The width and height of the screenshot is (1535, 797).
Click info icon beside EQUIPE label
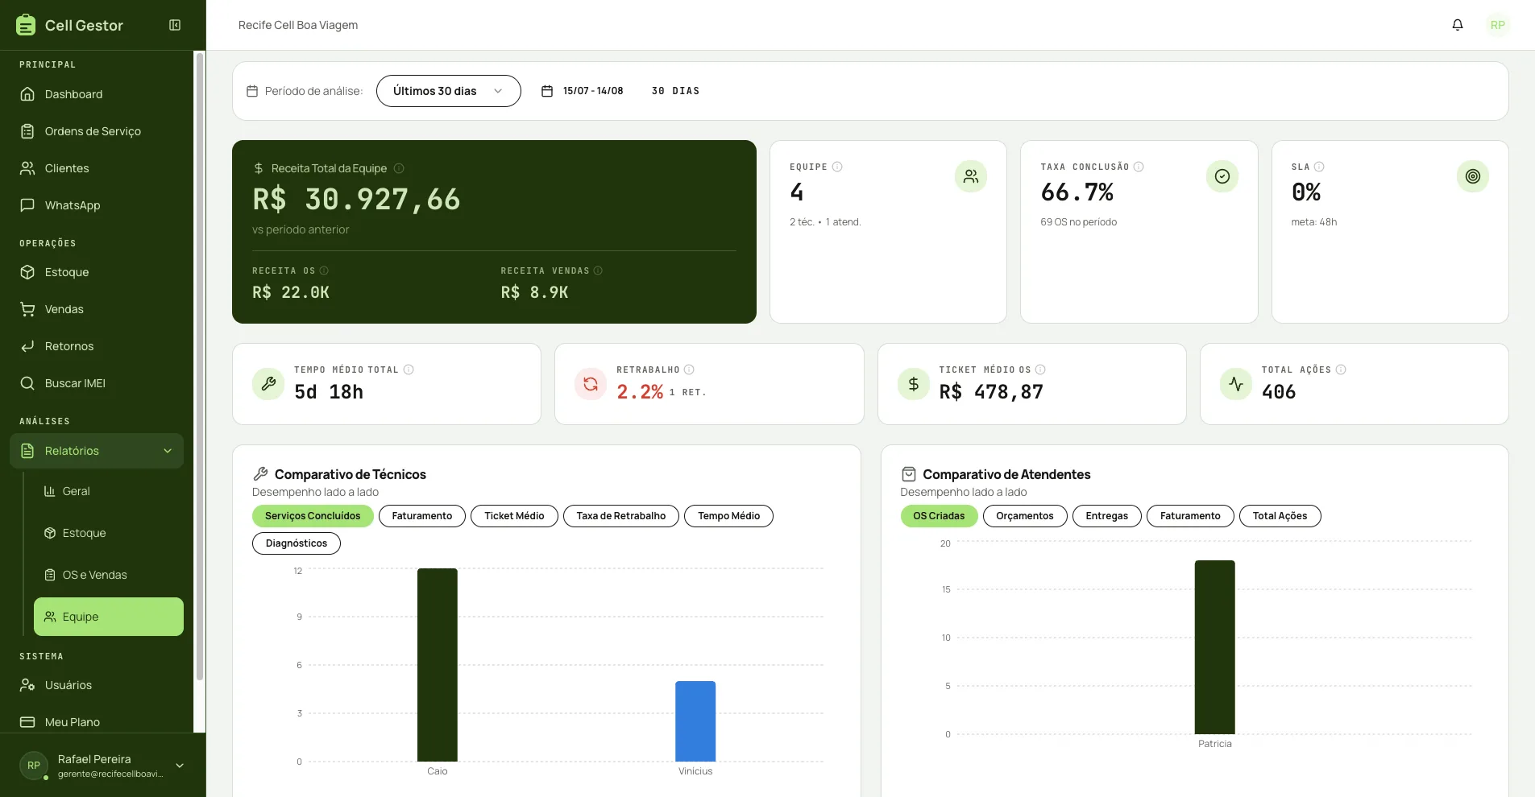(x=837, y=167)
